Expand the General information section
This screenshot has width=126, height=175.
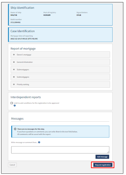[60, 62]
